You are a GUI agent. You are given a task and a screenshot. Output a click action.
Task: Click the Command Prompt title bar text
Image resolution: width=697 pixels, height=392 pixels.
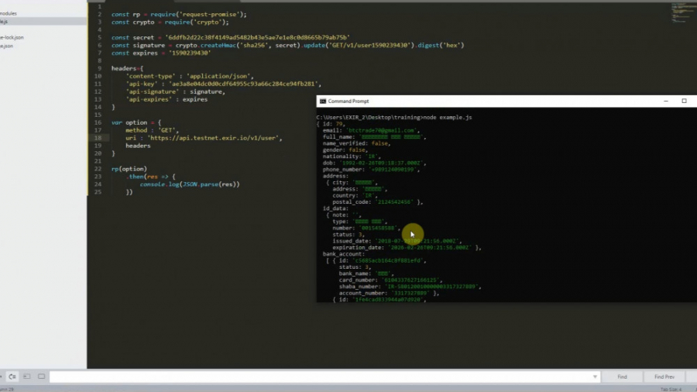(348, 101)
